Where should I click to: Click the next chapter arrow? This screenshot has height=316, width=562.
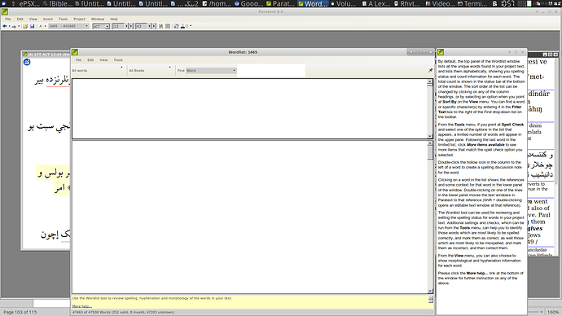(x=131, y=26)
